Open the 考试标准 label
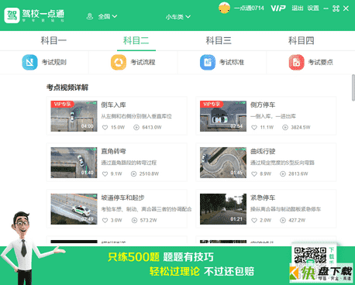This screenshot has width=355, height=285. coord(232,62)
